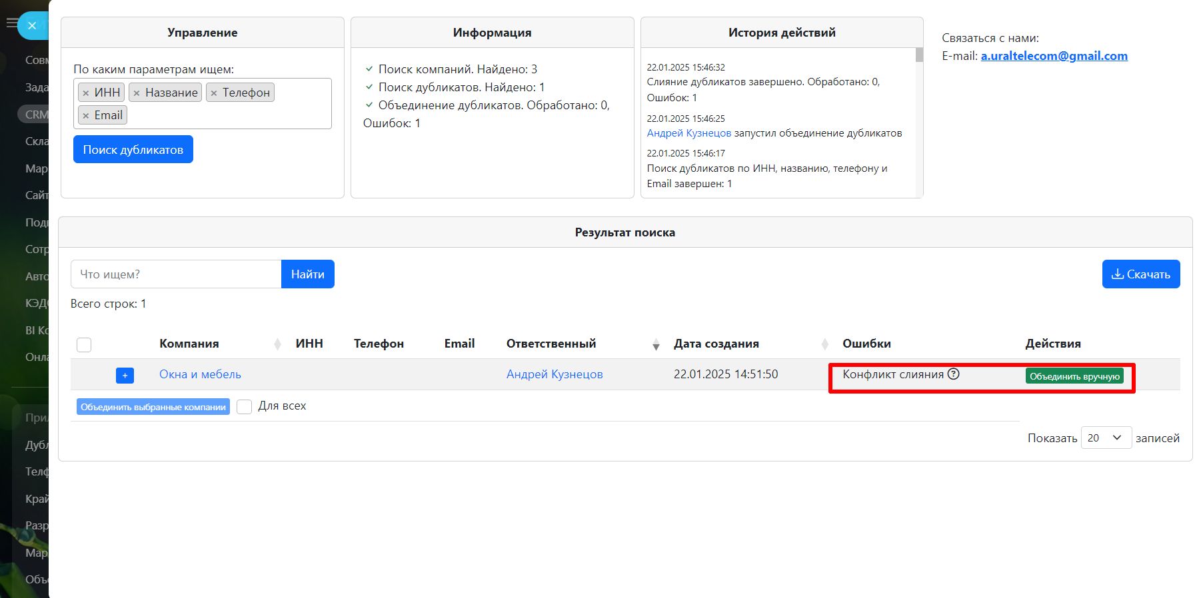Remove the Название parameter tag
1201x598 pixels.
[x=137, y=93]
